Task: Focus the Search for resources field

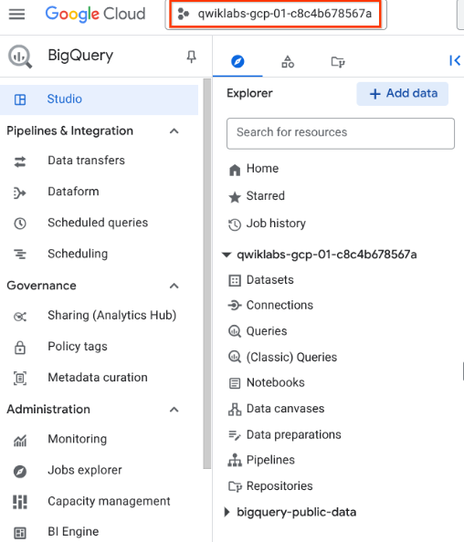Action: tap(341, 133)
